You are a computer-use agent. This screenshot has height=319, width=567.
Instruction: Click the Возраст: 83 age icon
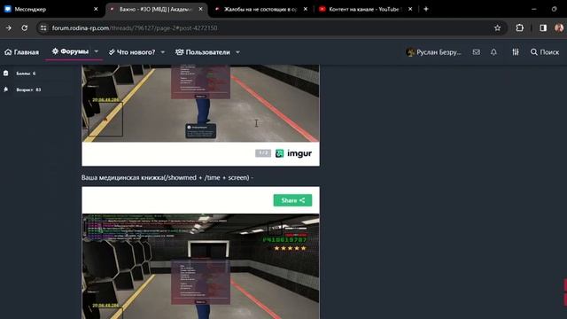click(x=6, y=89)
